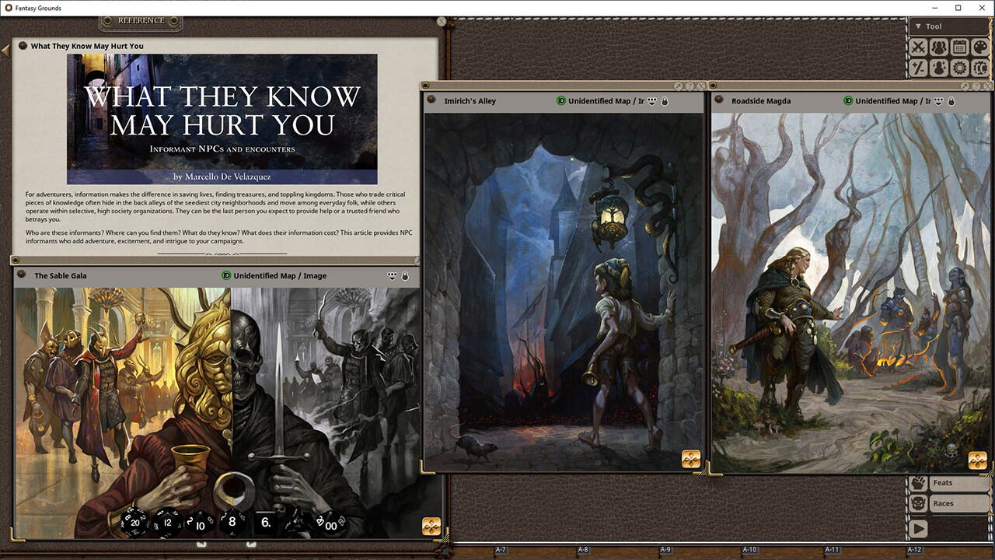This screenshot has height=560, width=995.
Task: Toggle the lock on Roadside Magda image
Action: [951, 101]
